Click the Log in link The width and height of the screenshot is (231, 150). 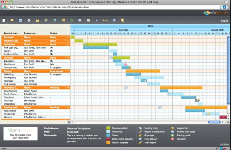click(x=224, y=20)
